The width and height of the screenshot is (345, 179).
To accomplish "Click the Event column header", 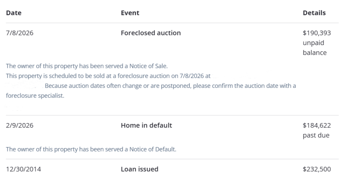I will click(x=130, y=13).
